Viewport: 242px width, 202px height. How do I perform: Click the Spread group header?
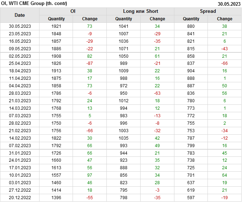click(208, 11)
